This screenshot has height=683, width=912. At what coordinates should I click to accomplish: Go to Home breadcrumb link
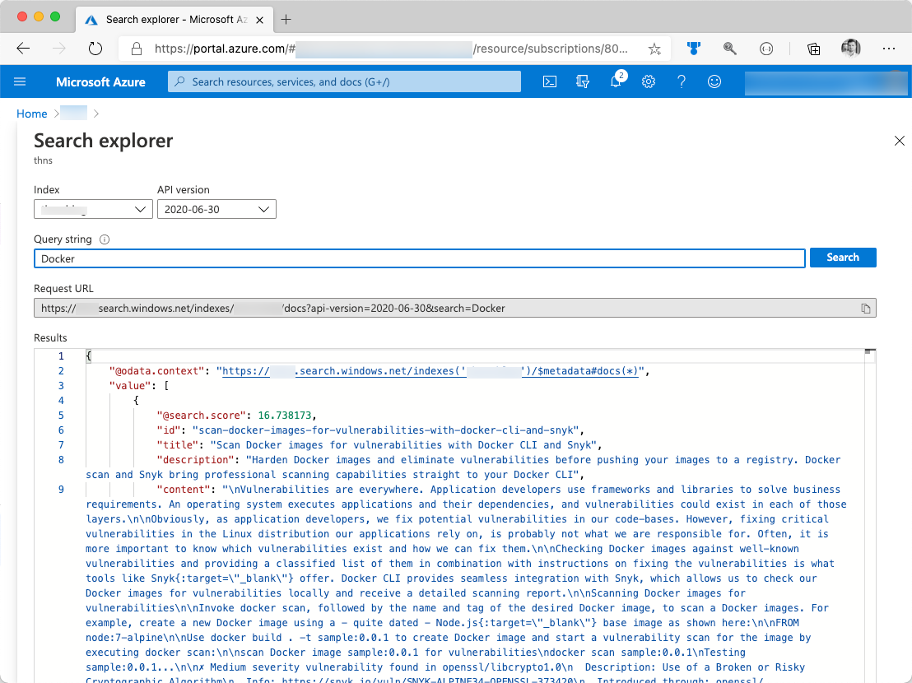click(x=32, y=114)
